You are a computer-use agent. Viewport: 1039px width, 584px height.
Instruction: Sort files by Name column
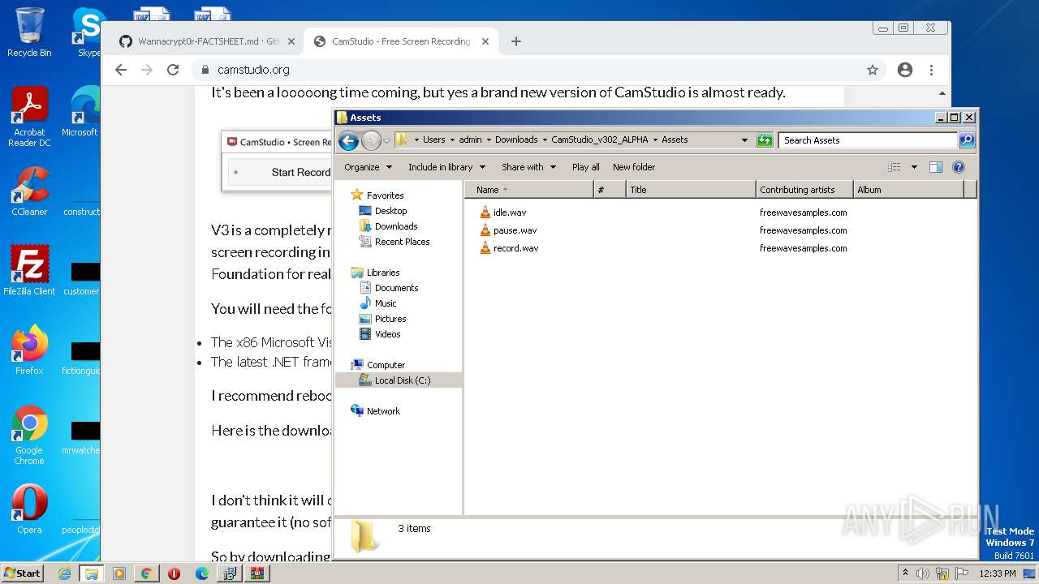coord(529,190)
